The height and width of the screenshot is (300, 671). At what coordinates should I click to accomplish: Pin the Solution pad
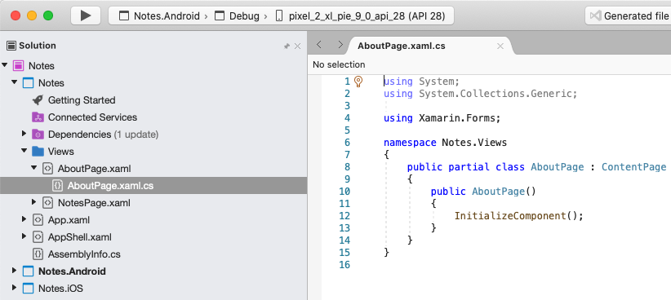287,46
